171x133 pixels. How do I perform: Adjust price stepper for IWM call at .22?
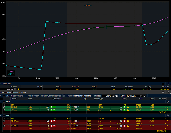pos(125,107)
